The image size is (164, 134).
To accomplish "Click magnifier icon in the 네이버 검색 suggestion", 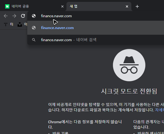I will click(x=34, y=40).
